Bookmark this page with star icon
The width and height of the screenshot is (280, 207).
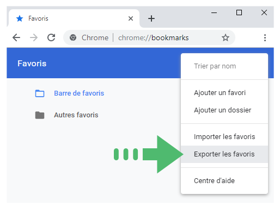click(226, 37)
